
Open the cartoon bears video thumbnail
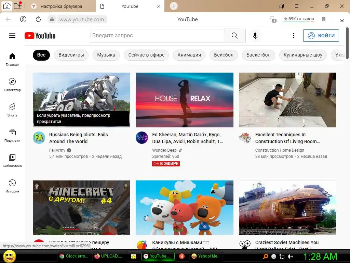pyautogui.click(x=184, y=208)
